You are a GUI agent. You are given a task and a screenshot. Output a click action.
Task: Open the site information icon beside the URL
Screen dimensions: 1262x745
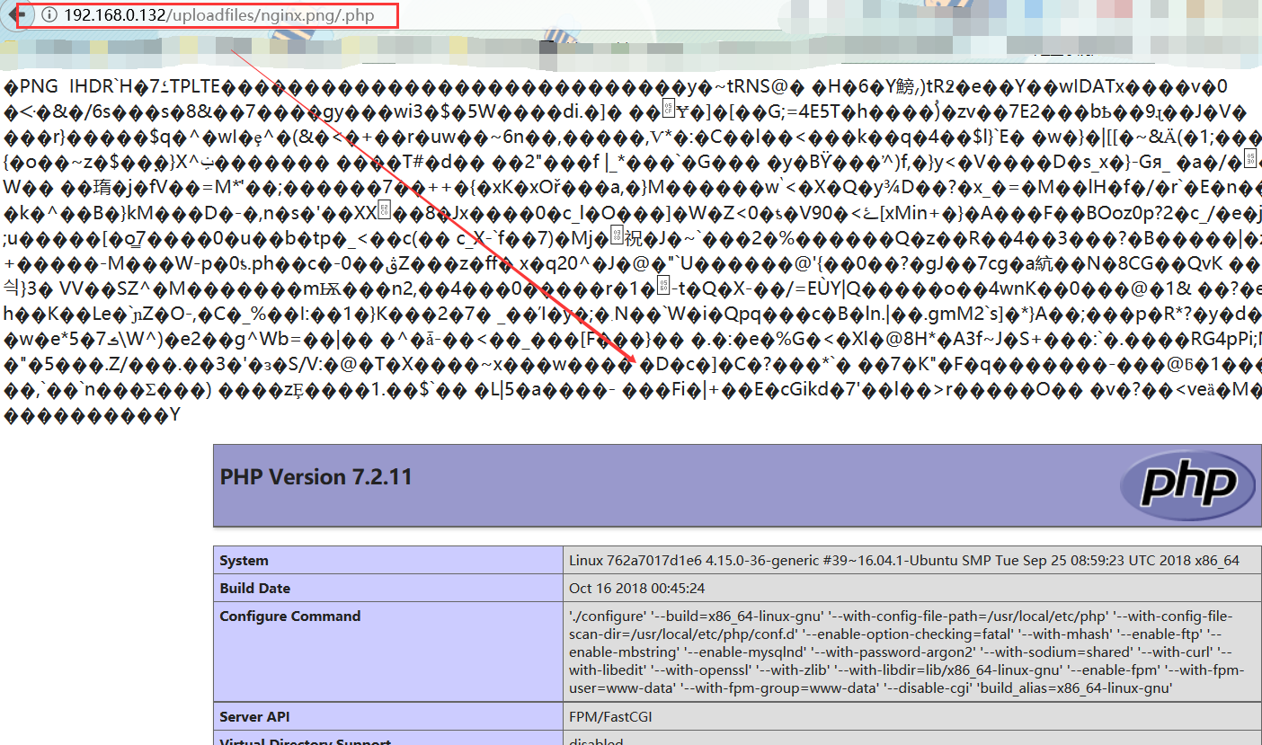point(49,14)
